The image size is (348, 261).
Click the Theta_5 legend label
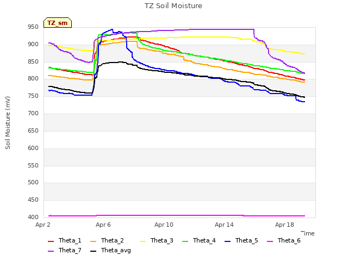[x=246, y=240]
